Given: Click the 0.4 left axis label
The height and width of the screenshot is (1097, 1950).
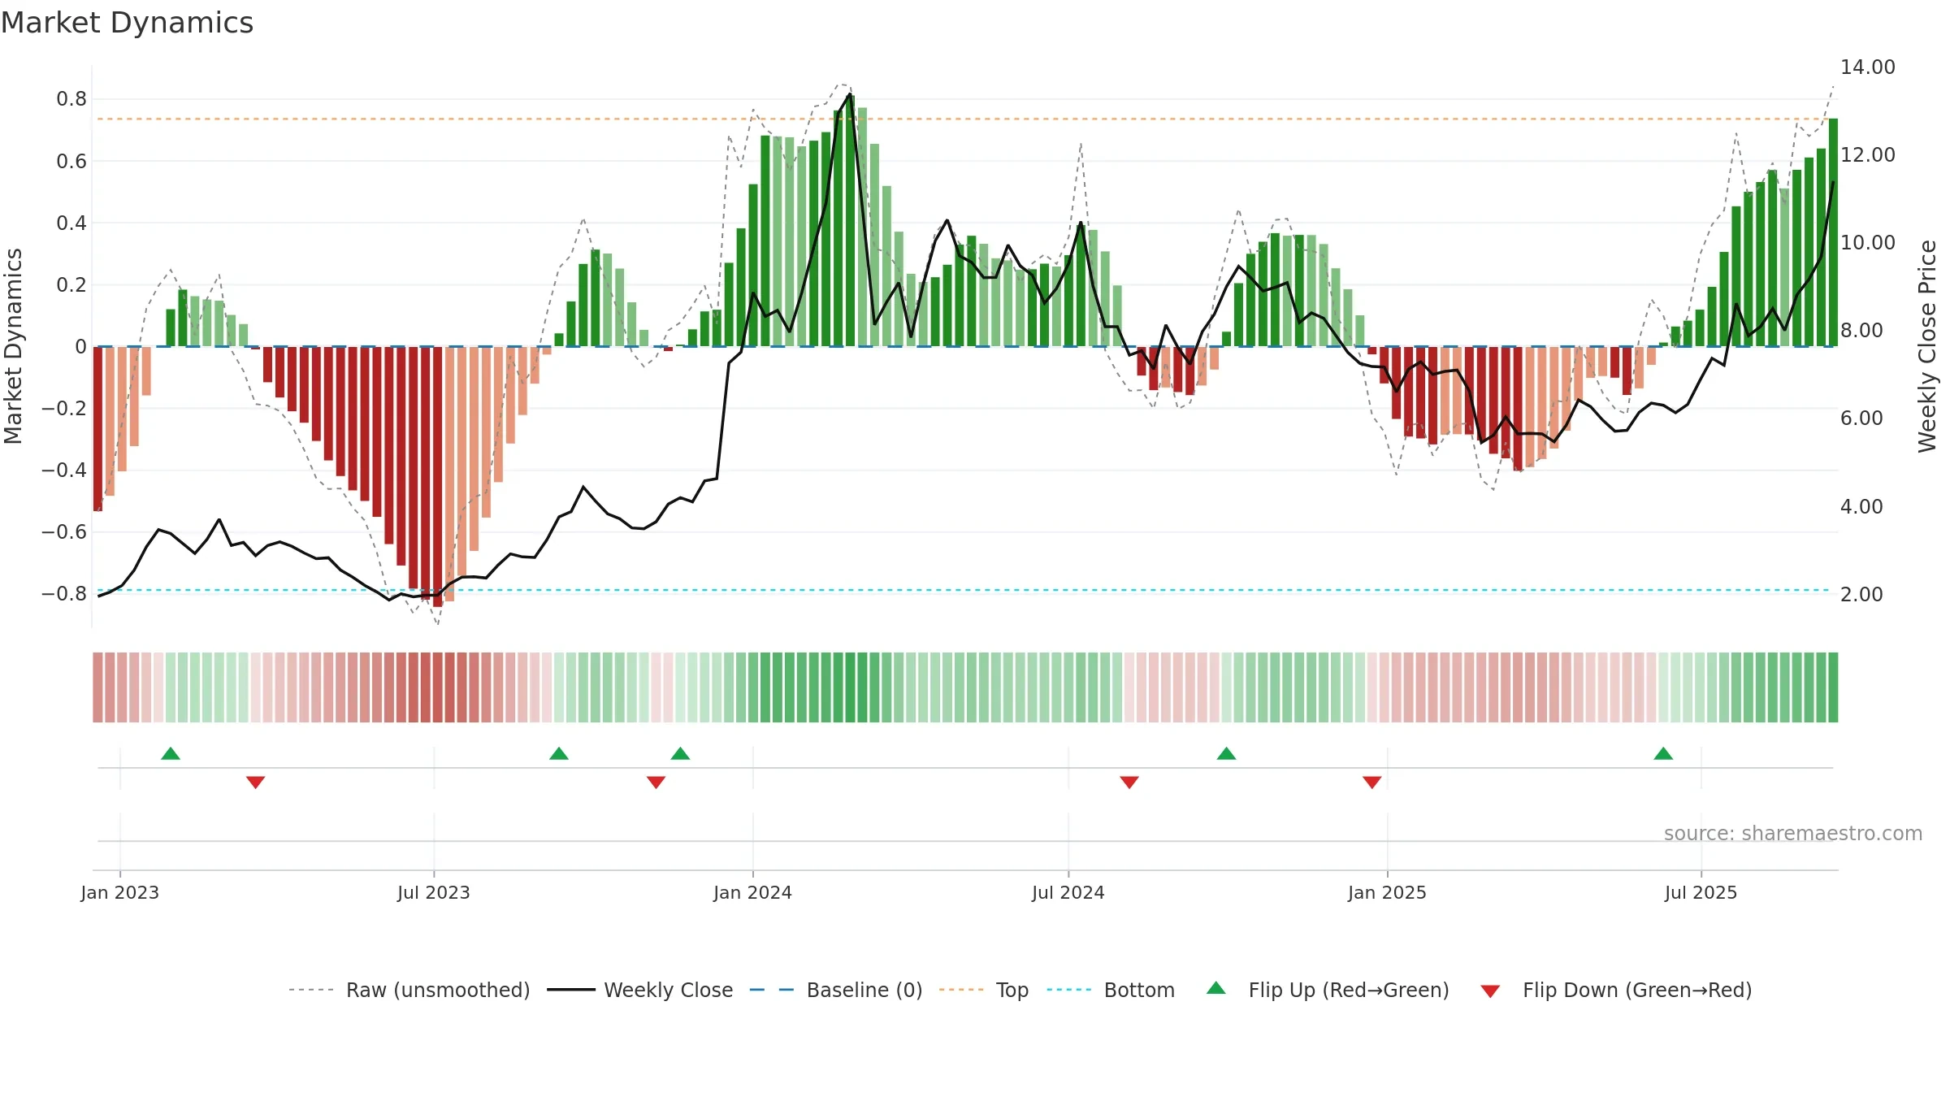Looking at the screenshot, I should pyautogui.click(x=71, y=223).
